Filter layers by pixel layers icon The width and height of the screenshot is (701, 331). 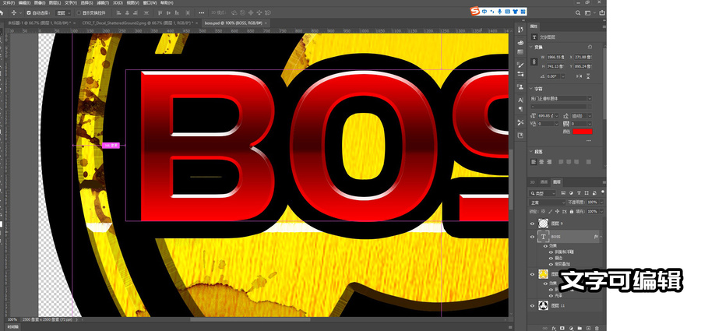[564, 193]
